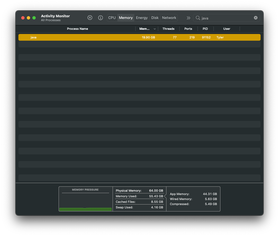279x236 pixels.
Task: Expand the toolbar overflow double-chevron
Action: (188, 18)
